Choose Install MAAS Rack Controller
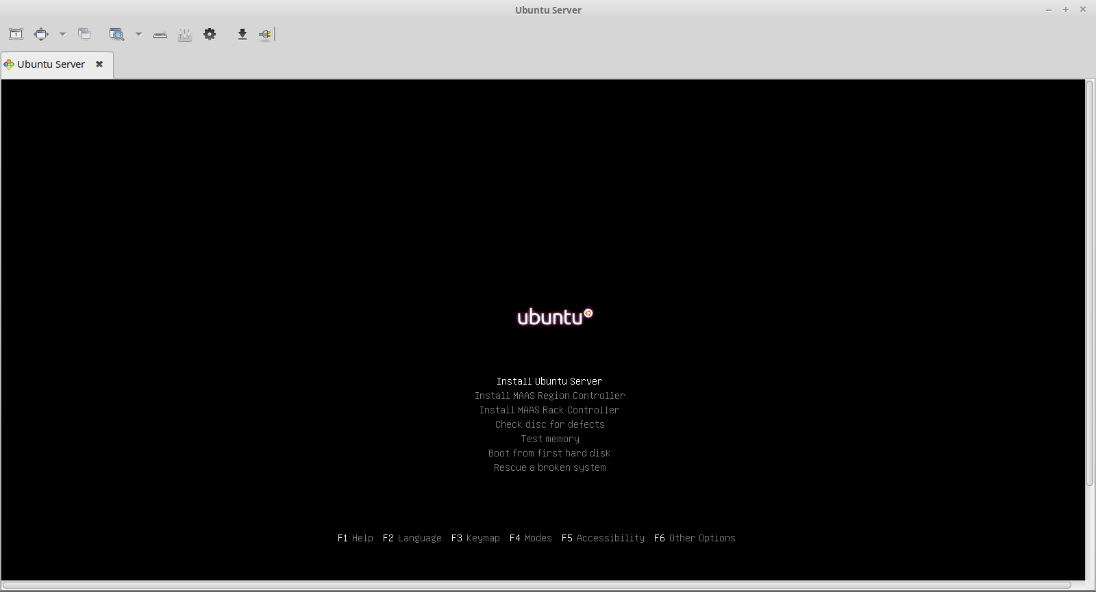 549,410
